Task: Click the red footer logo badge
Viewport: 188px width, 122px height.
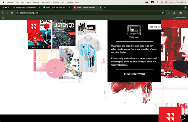Action: (170, 114)
